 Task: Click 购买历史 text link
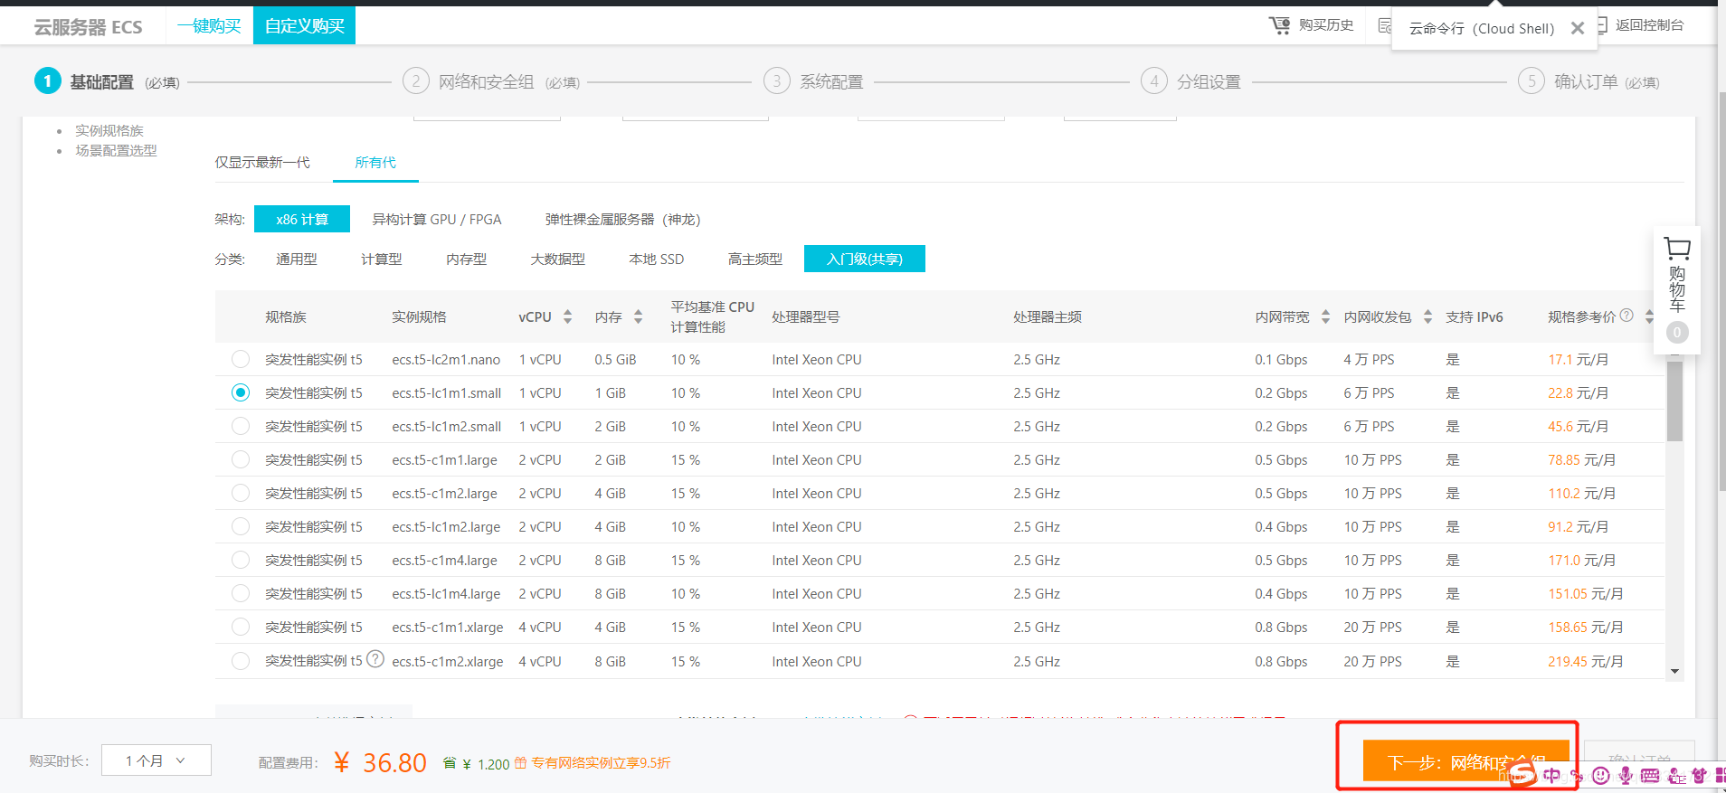click(1326, 25)
